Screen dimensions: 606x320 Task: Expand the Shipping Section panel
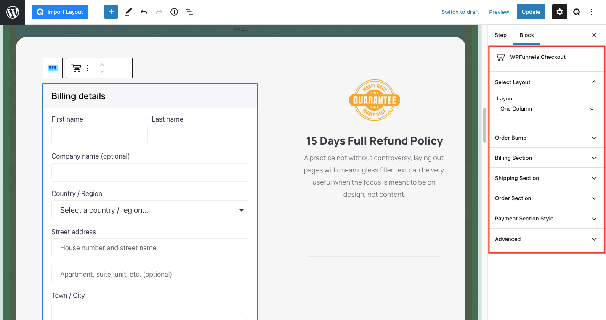(546, 178)
